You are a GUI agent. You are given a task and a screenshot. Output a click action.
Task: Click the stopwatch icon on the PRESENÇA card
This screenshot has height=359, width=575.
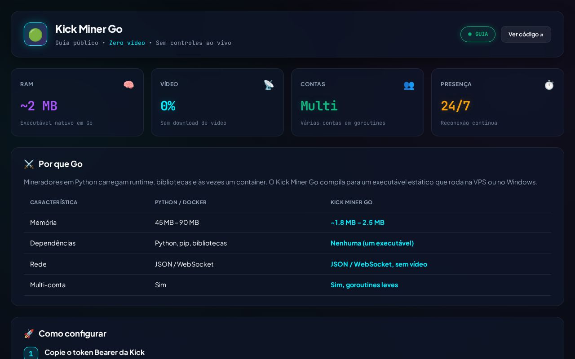(549, 85)
